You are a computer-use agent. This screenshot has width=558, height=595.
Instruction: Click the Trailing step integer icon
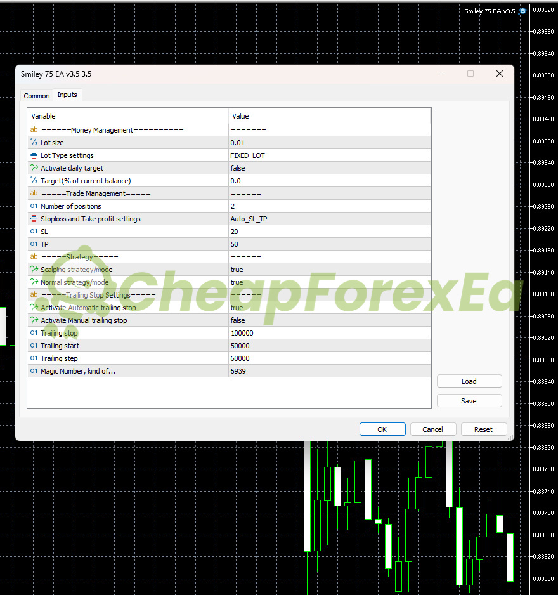point(34,358)
